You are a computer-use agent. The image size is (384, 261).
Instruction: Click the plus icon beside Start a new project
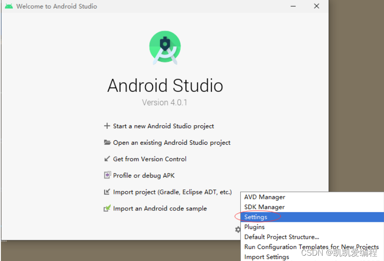click(107, 126)
